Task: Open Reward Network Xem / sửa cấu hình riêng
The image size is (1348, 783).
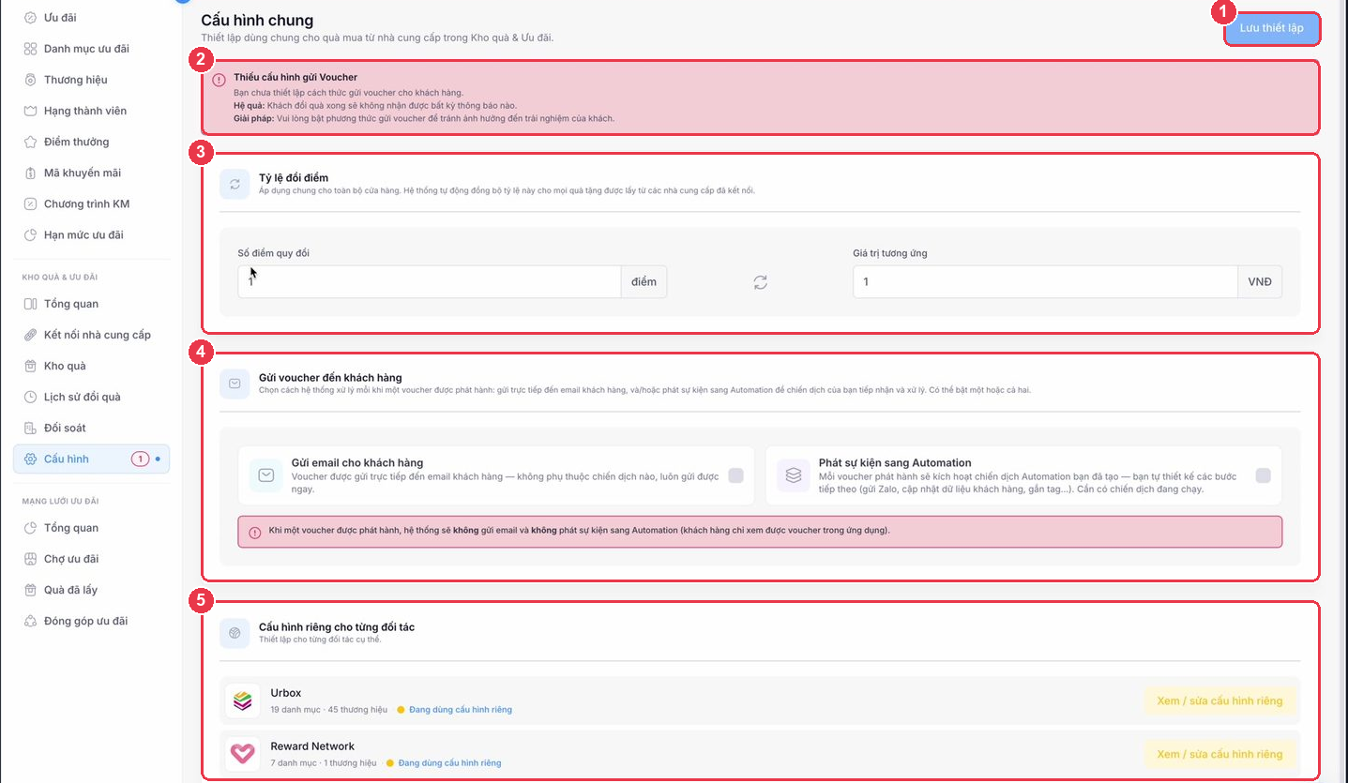Action: point(1219,754)
